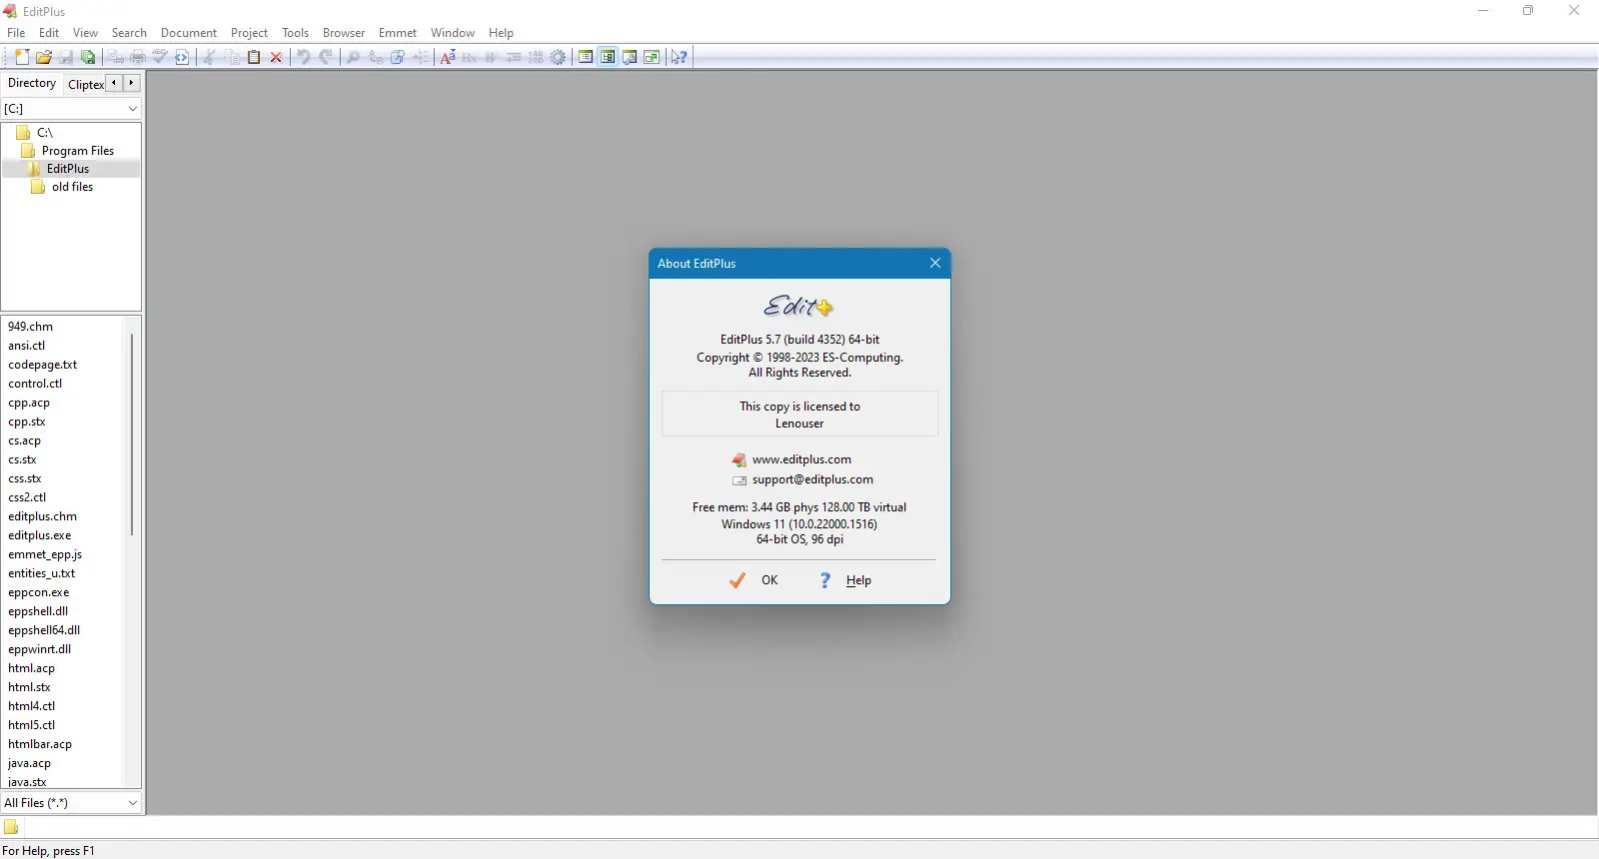This screenshot has width=1599, height=859.
Task: Open the All Files (*.*) filter dropdown
Action: (x=71, y=803)
